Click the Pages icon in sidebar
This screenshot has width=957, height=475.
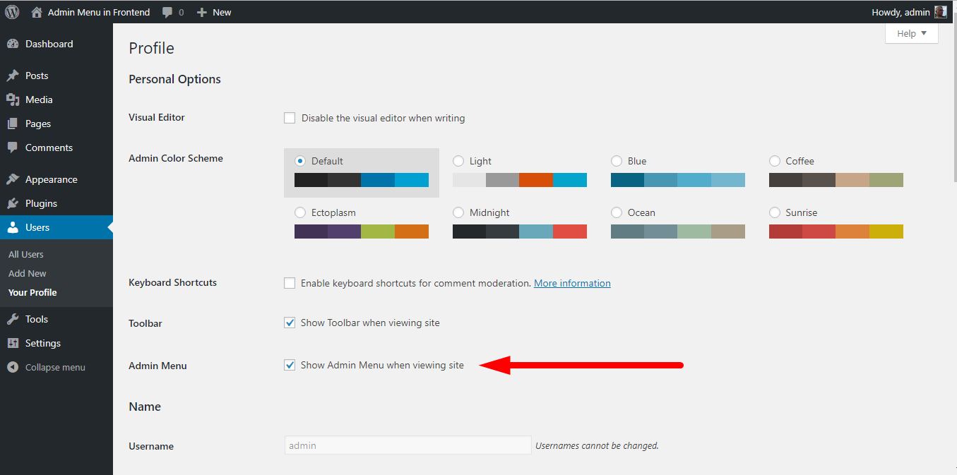click(x=13, y=124)
